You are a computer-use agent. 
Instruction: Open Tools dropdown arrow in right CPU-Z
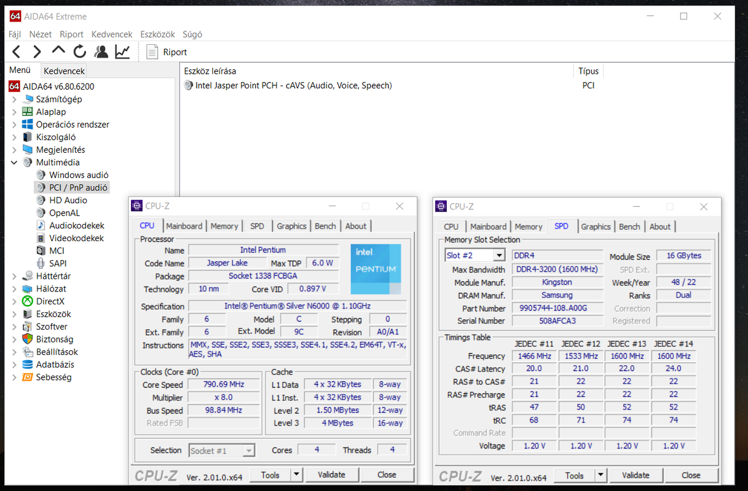600,475
